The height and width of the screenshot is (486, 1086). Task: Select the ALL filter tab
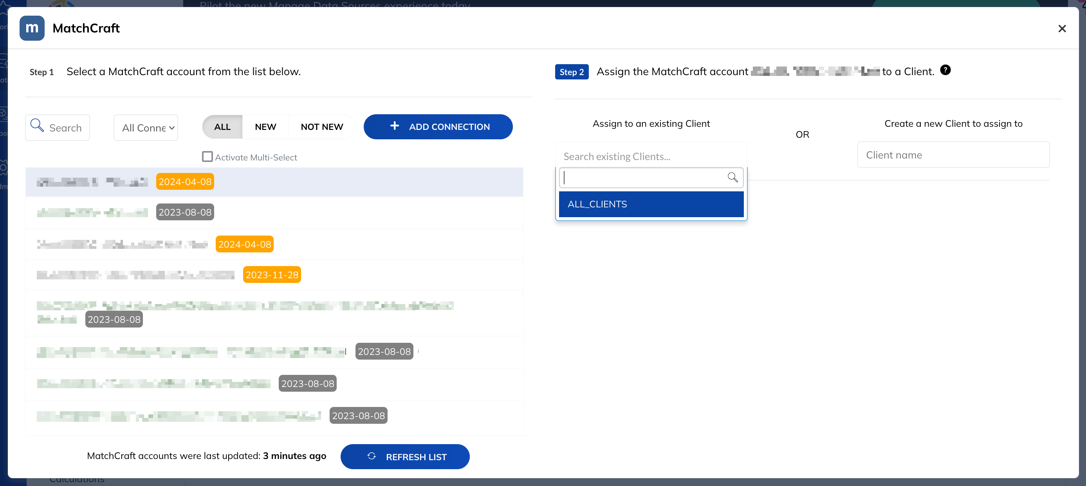[x=222, y=127]
